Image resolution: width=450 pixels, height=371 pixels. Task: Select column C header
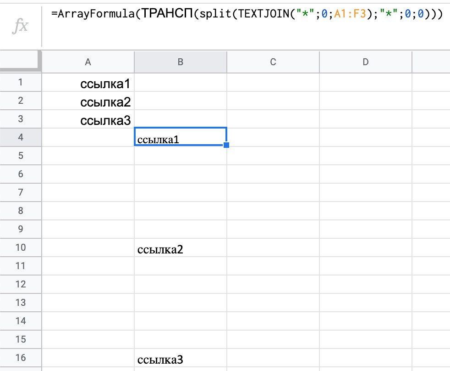tap(273, 62)
